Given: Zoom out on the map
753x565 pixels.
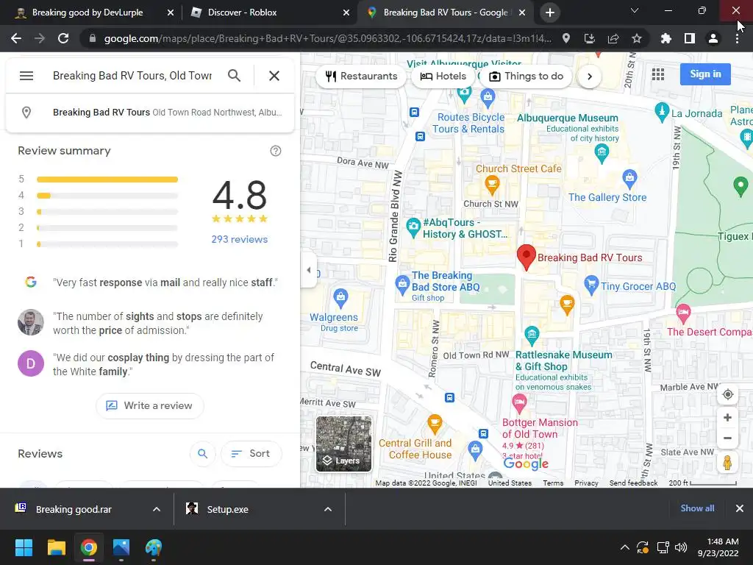Looking at the screenshot, I should pos(727,438).
